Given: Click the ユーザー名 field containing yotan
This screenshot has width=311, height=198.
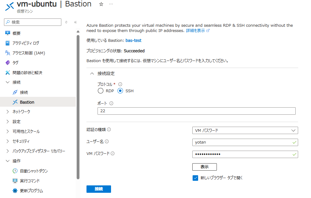Looking at the screenshot, I should (x=245, y=142).
